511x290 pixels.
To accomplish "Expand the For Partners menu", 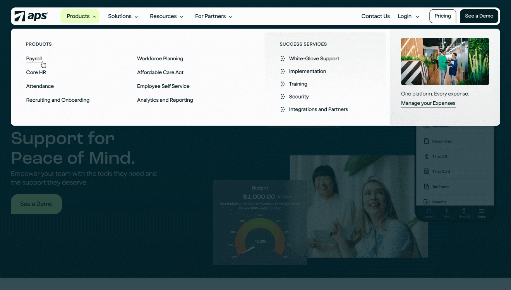I will coord(213,16).
